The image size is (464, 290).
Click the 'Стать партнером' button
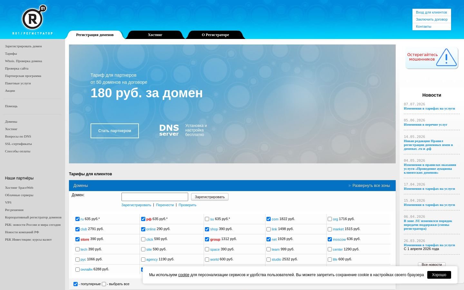point(115,131)
